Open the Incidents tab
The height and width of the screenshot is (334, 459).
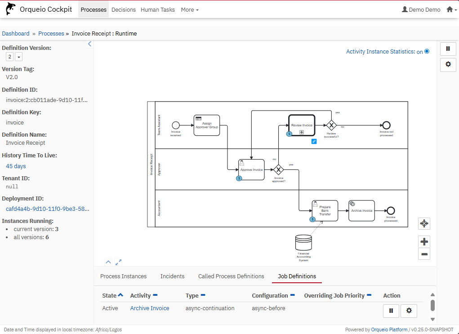click(172, 276)
